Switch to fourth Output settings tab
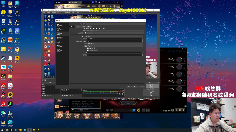Viewport: 236px width, 132px height. [89, 26]
